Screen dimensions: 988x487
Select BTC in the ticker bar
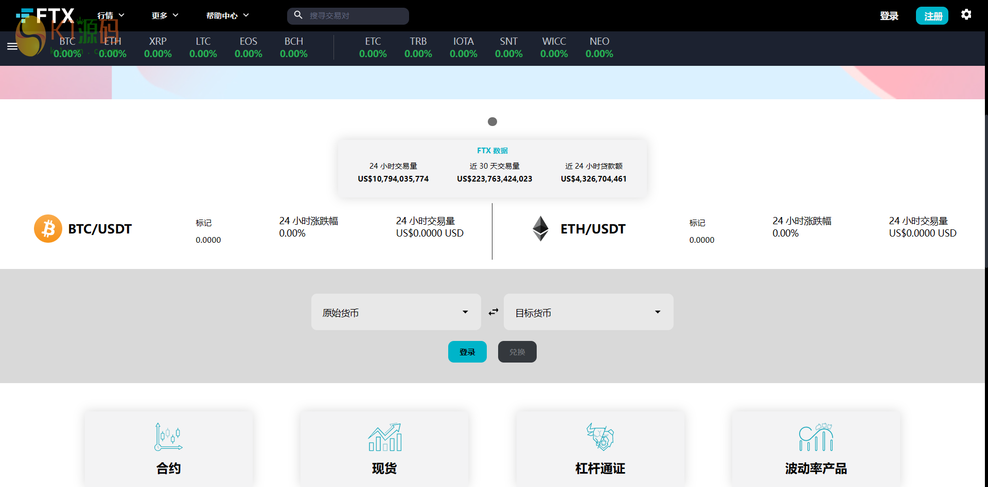point(67,47)
